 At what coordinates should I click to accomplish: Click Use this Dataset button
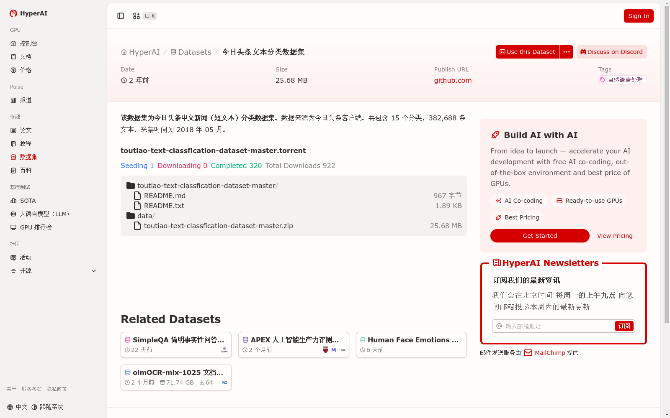(528, 52)
